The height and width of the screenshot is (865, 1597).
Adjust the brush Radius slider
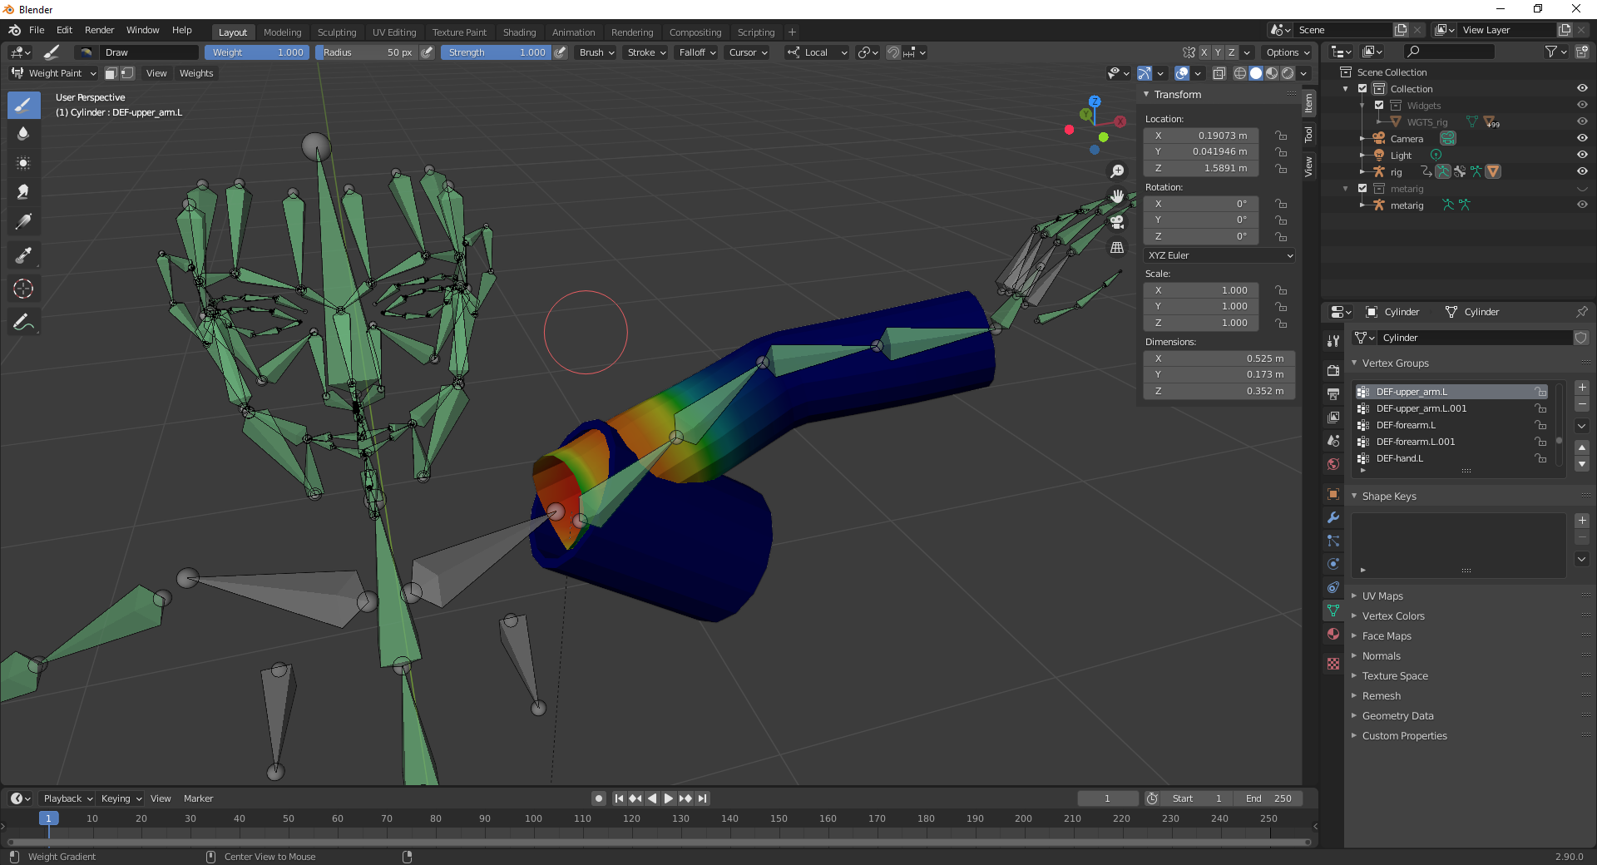367,52
